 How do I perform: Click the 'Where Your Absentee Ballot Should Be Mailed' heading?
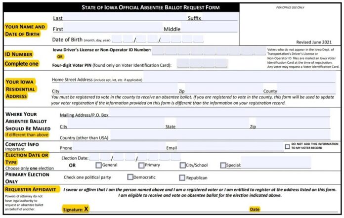pyautogui.click(x=28, y=121)
